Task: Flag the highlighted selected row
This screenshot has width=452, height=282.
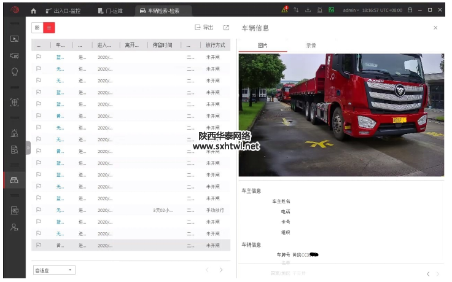Action: 39,245
